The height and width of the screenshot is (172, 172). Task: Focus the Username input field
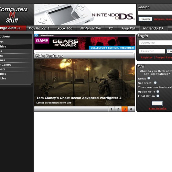pos(155,43)
